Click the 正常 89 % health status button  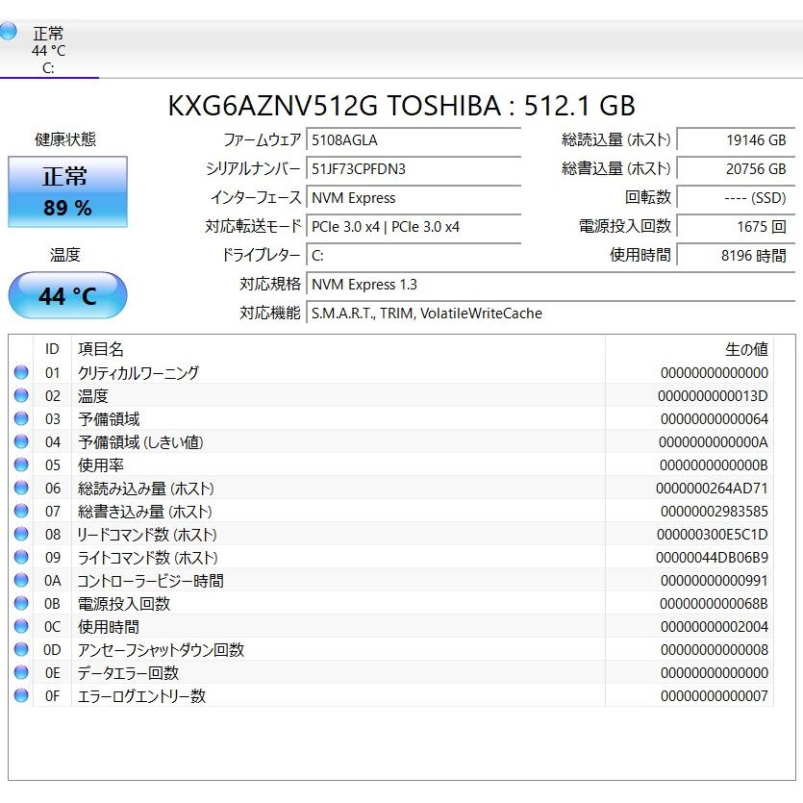point(67,191)
